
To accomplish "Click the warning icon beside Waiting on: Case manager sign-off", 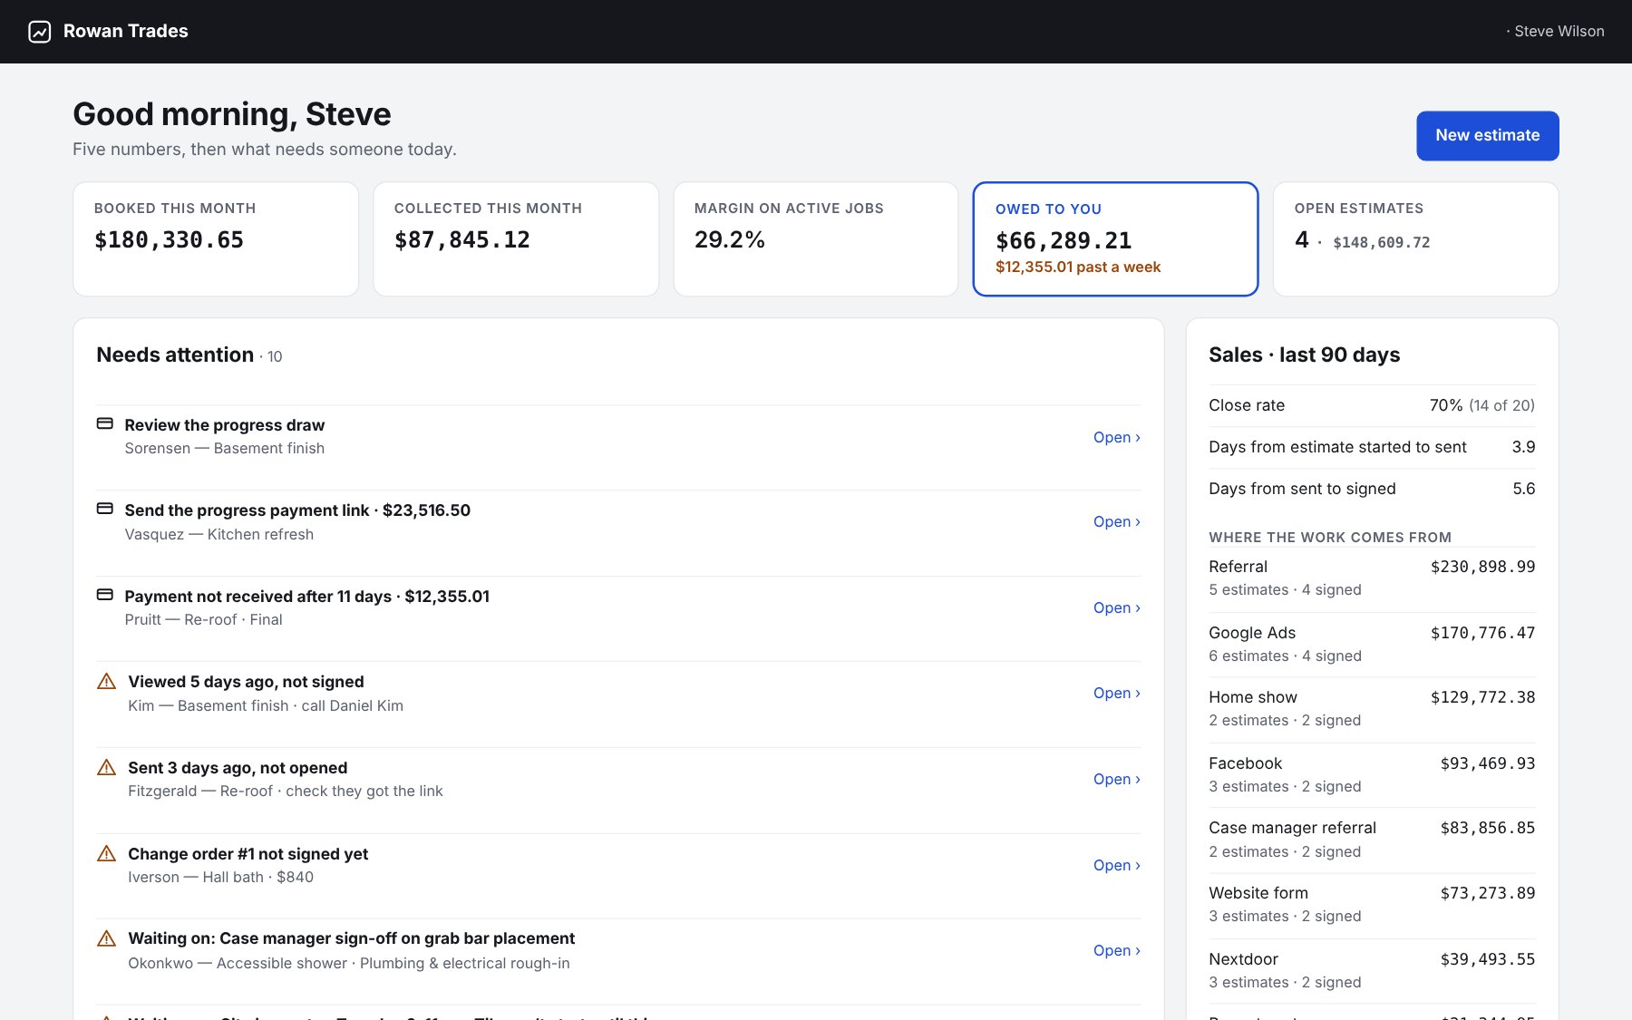I will (106, 938).
